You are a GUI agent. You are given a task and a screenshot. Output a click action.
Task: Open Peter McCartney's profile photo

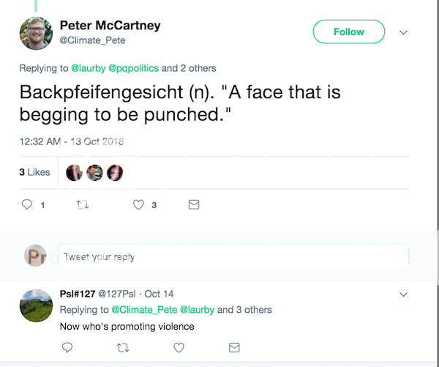point(36,33)
